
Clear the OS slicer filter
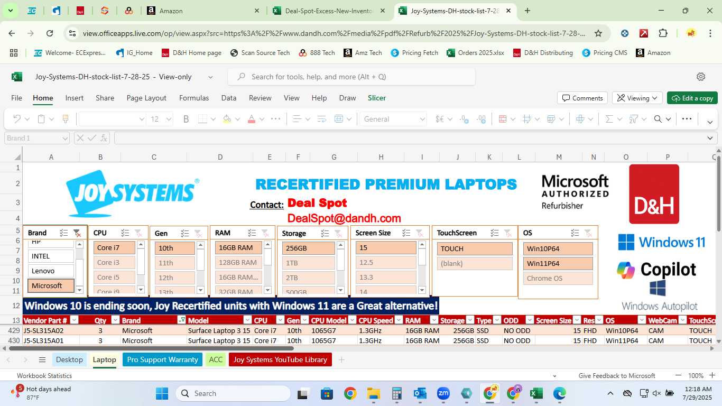pyautogui.click(x=588, y=233)
